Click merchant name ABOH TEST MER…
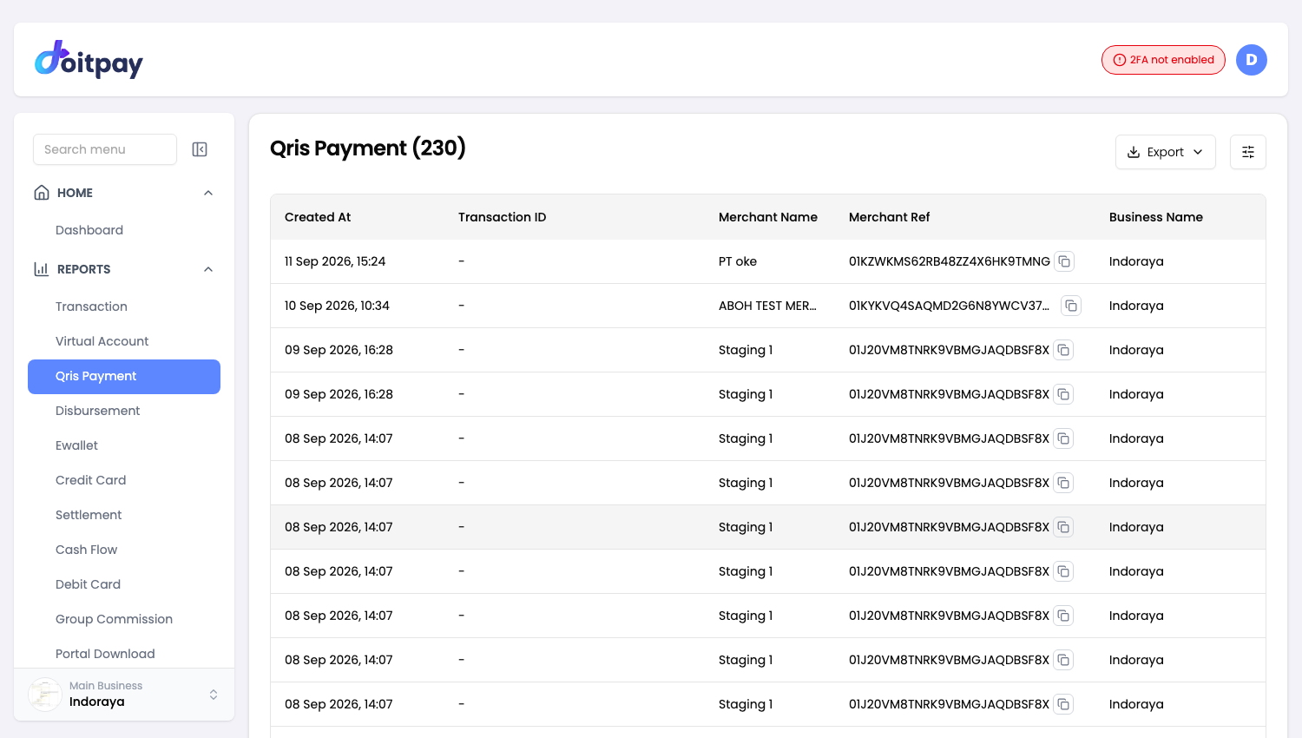This screenshot has width=1302, height=738. point(767,306)
